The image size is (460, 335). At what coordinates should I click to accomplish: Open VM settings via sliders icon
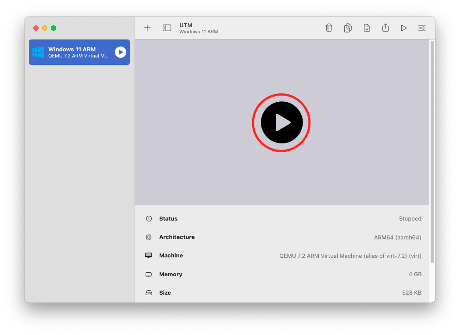pyautogui.click(x=422, y=28)
